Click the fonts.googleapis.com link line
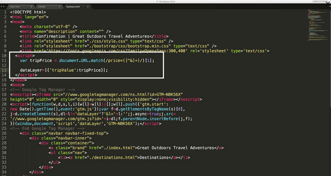 point(145,51)
